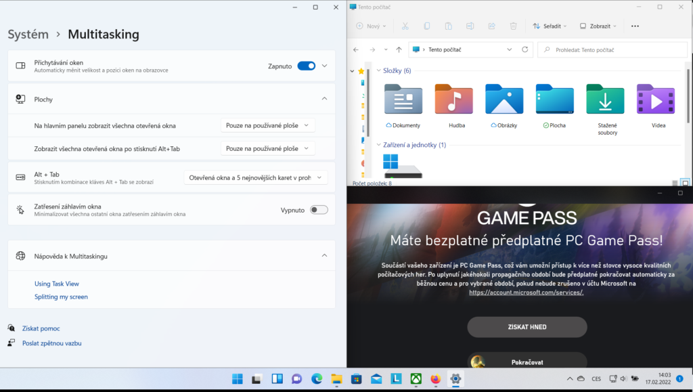The width and height of the screenshot is (693, 392).
Task: Select the Videa folder
Action: [x=656, y=106]
